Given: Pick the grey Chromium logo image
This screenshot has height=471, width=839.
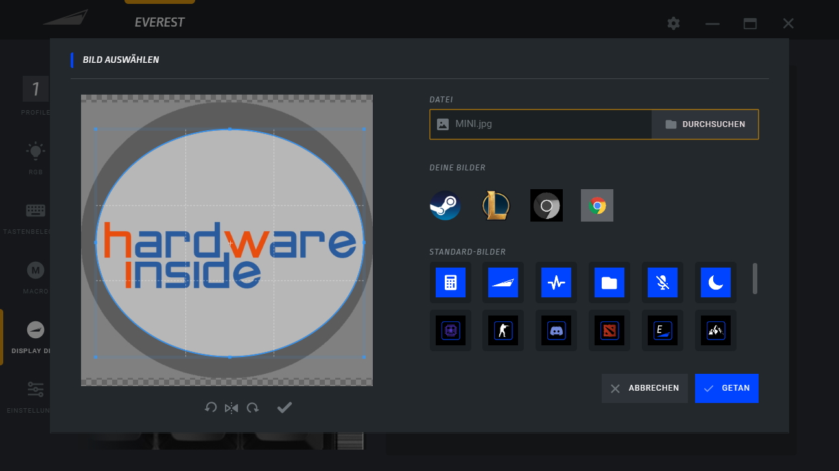Looking at the screenshot, I should 547,205.
